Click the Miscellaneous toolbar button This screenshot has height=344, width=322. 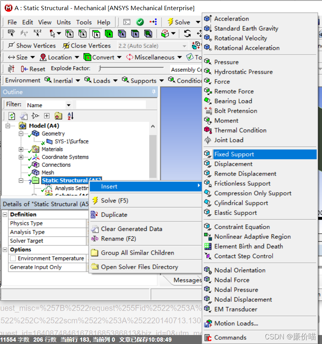[154, 57]
